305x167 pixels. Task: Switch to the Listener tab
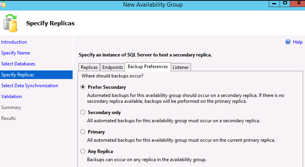pos(180,67)
